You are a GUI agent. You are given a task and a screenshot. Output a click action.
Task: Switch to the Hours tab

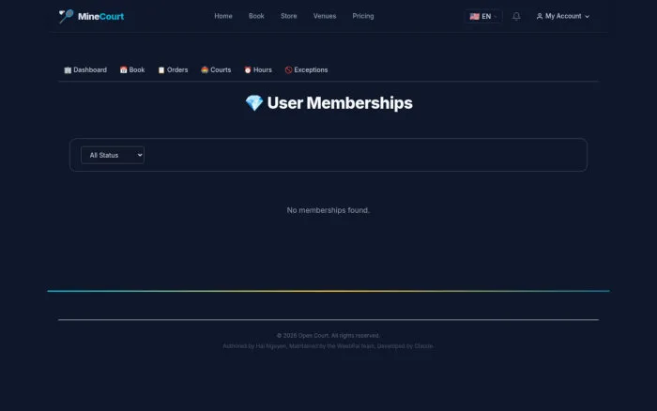coord(258,70)
